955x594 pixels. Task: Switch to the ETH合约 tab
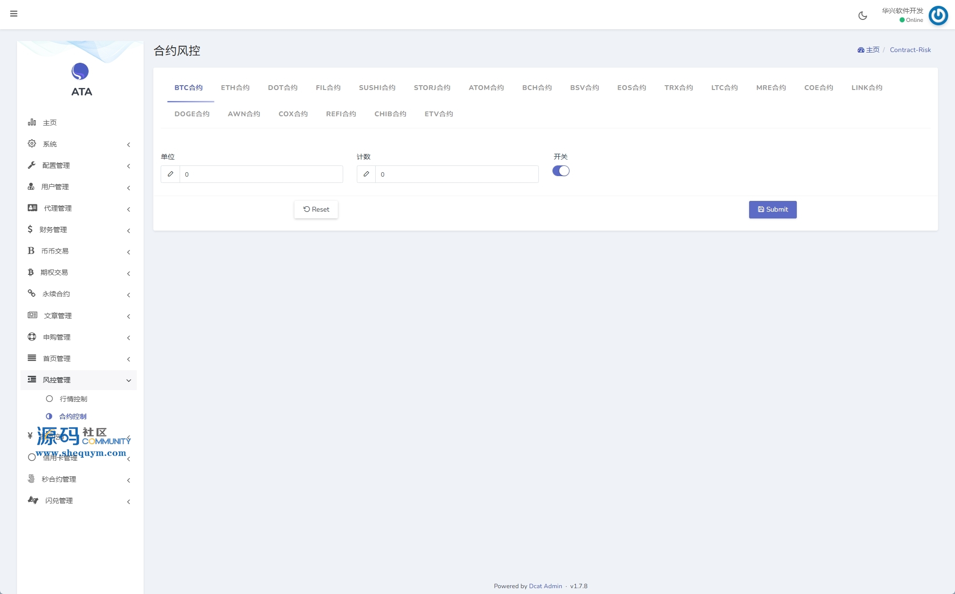tap(235, 88)
